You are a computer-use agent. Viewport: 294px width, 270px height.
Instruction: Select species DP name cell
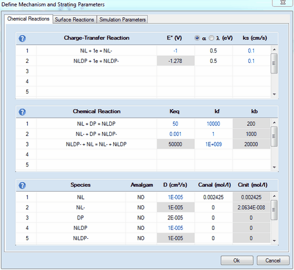[81, 218]
